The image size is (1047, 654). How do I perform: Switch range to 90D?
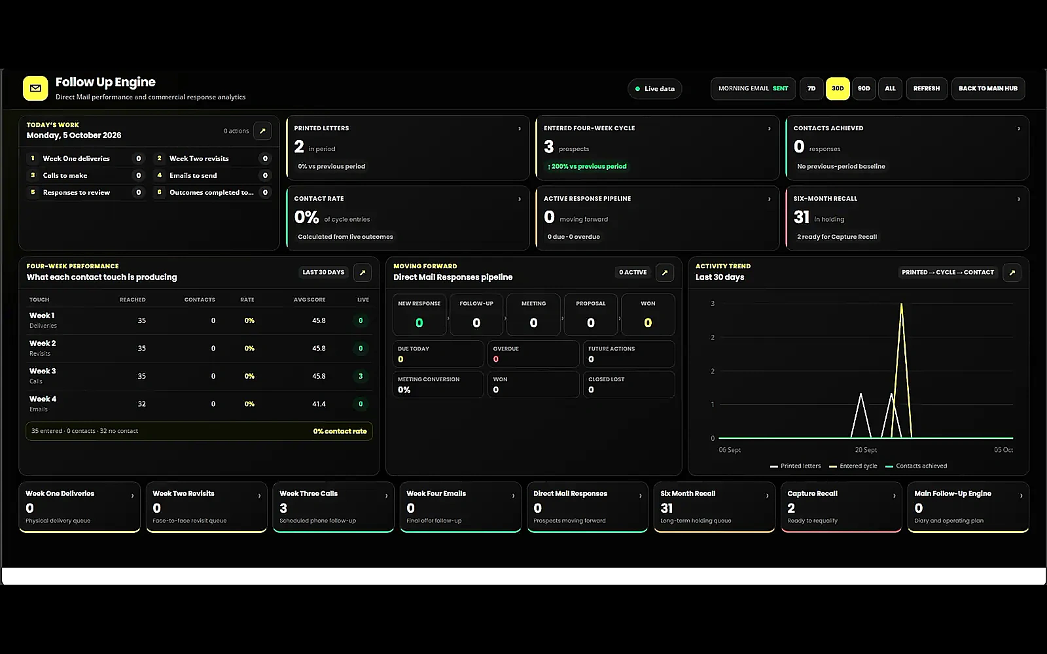click(864, 89)
